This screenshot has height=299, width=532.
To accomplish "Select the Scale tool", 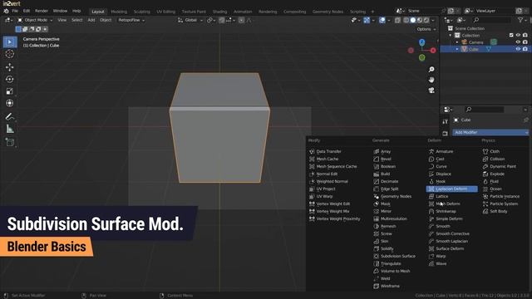I will 10,91.
